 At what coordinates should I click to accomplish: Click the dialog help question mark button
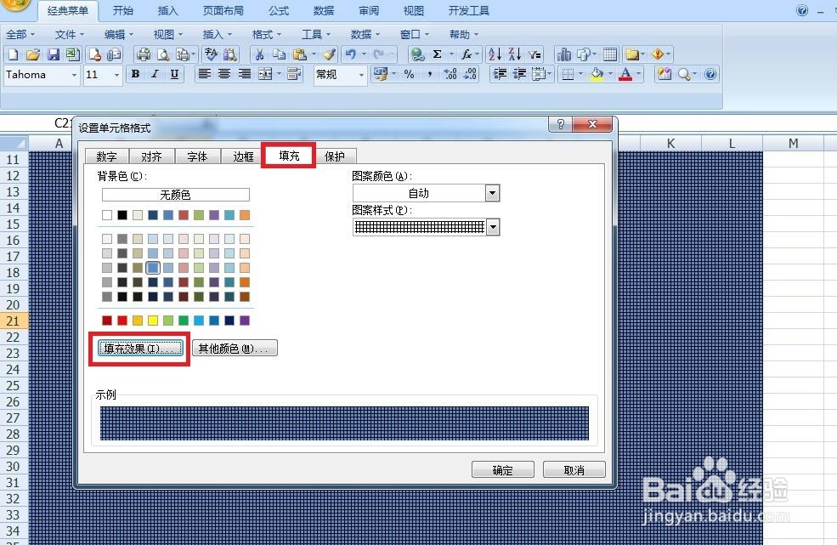pyautogui.click(x=561, y=124)
